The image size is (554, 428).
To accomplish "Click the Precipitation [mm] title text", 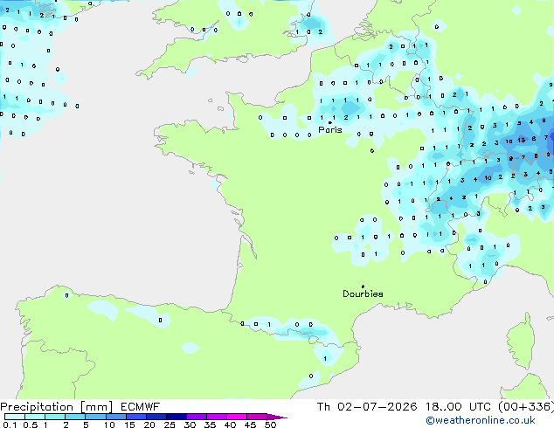I will (57, 407).
